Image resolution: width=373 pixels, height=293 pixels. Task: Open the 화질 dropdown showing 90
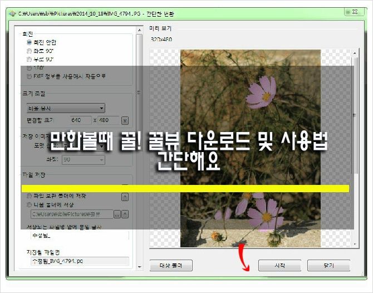pyautogui.click(x=84, y=159)
